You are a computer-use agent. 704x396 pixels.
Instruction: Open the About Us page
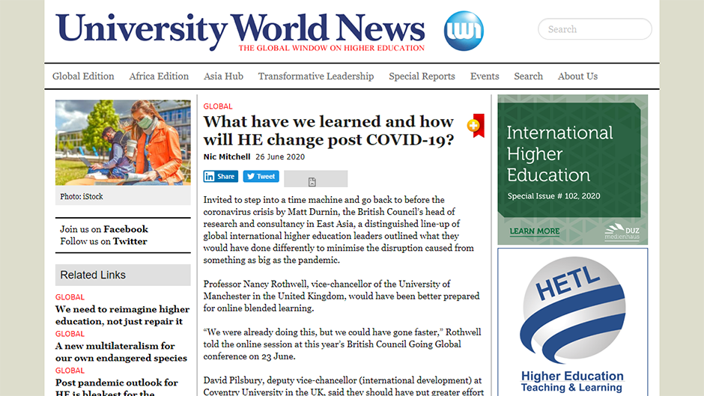578,76
